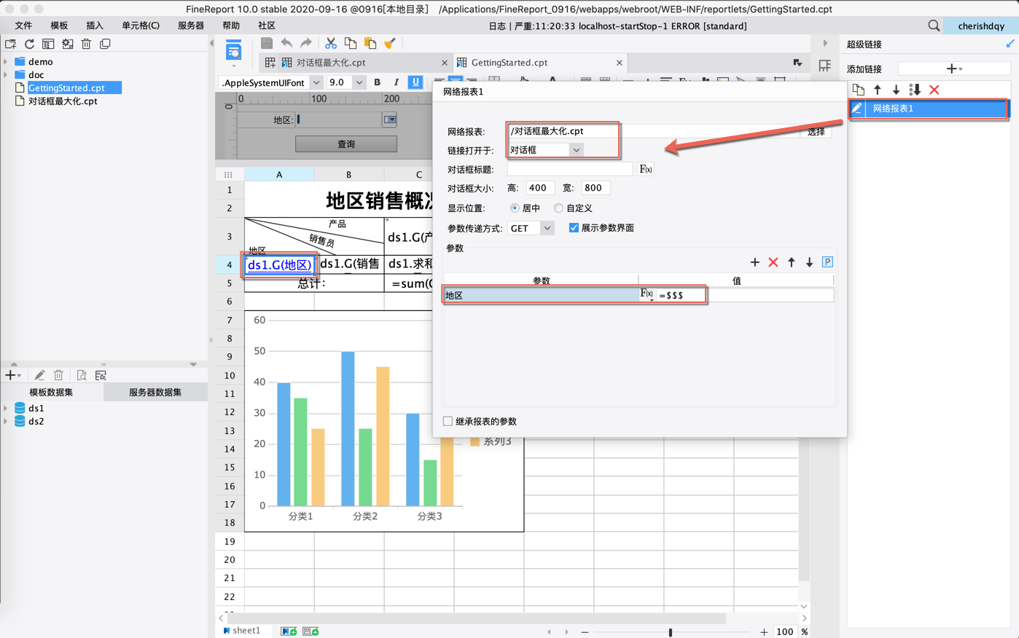Move the parameter row up

792,262
